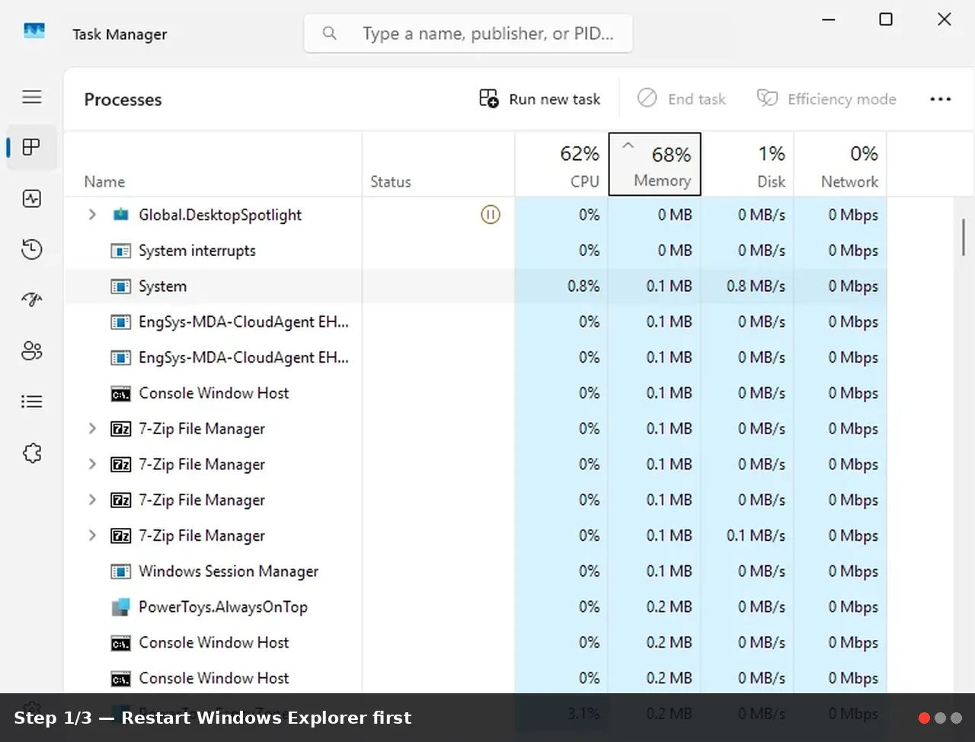Click the suspended pause icon for Global.DesktopSpotlight
975x742 pixels.
click(x=491, y=215)
